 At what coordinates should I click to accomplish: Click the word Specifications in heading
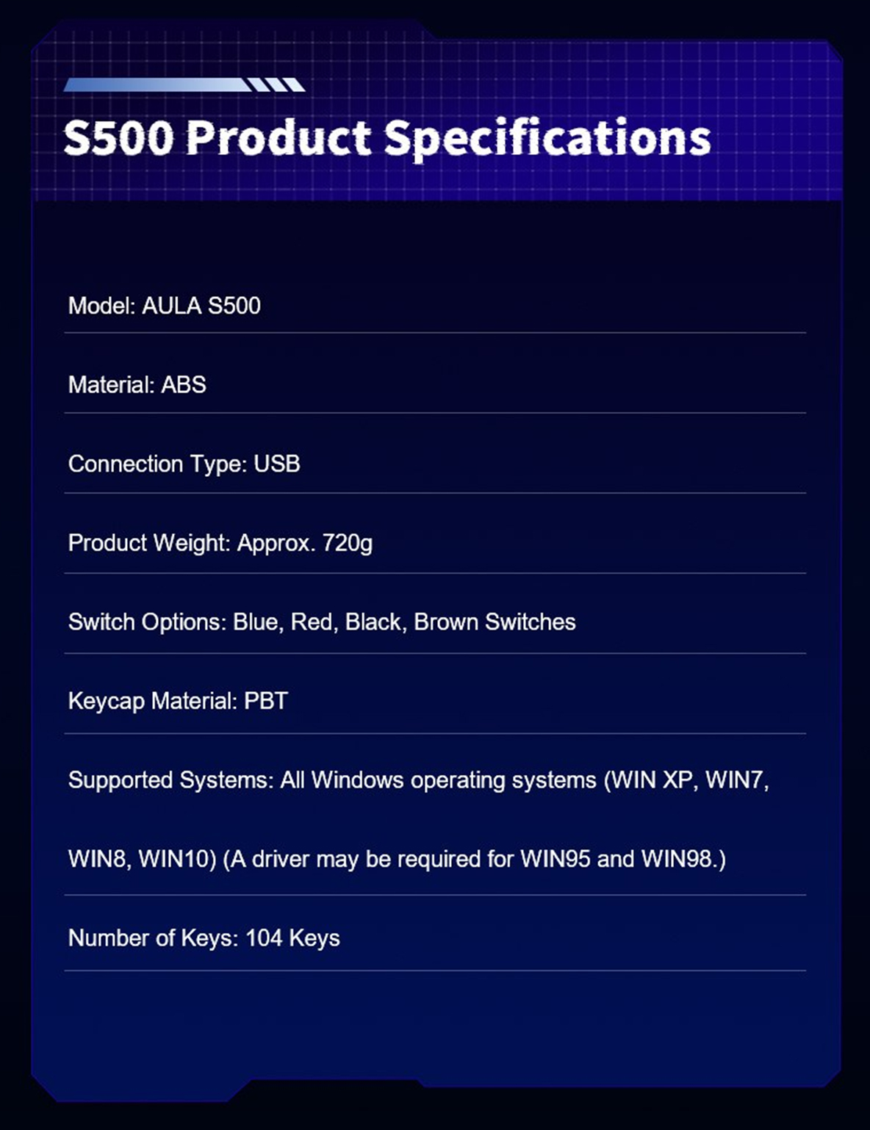click(548, 138)
